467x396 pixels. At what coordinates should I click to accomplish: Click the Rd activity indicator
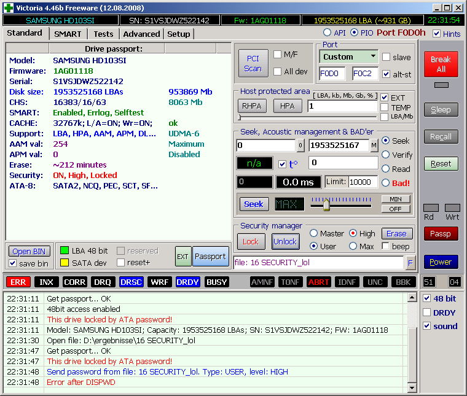tap(431, 208)
